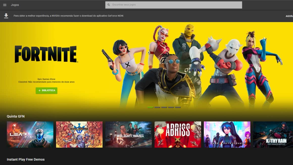
Task: Open the Soul Divers game thumbnail
Action: [x=79, y=134]
